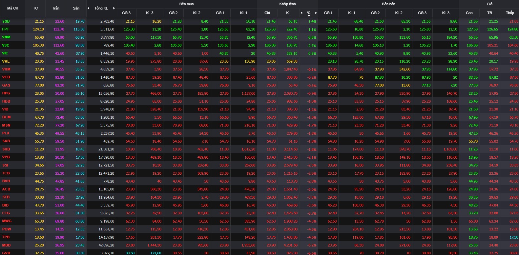Open the PLX stock symbol
The image size is (519, 255).
tap(6, 133)
